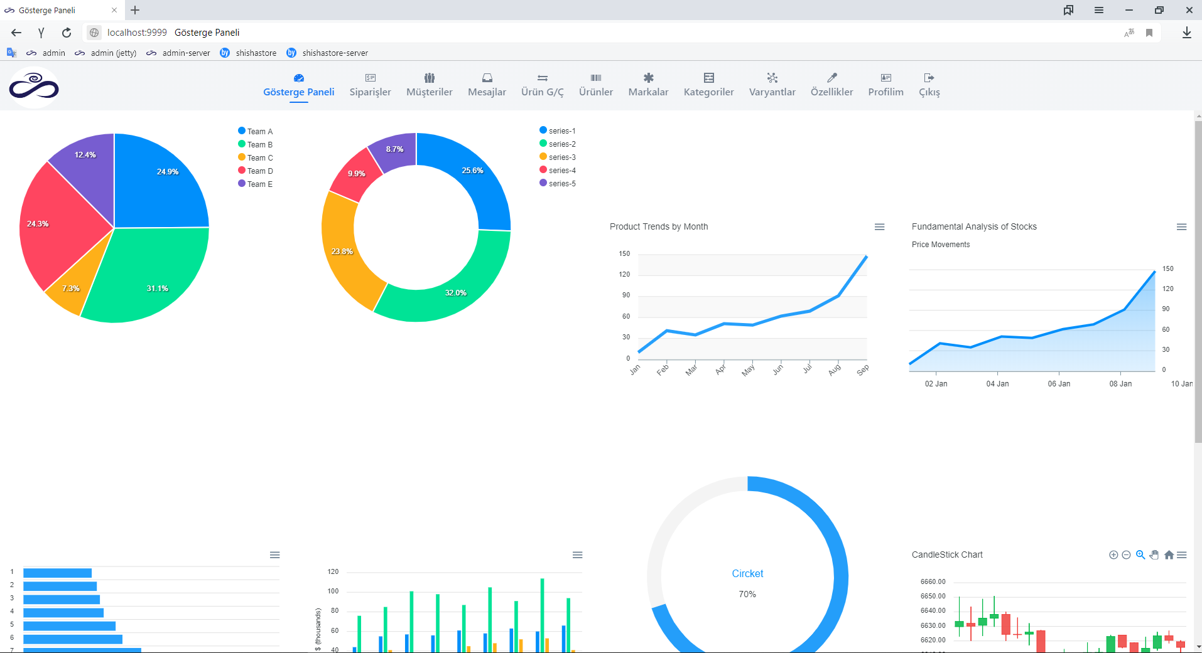The image size is (1202, 653).
Task: Select the pan hand icon on CandleStick chart
Action: (x=1154, y=555)
